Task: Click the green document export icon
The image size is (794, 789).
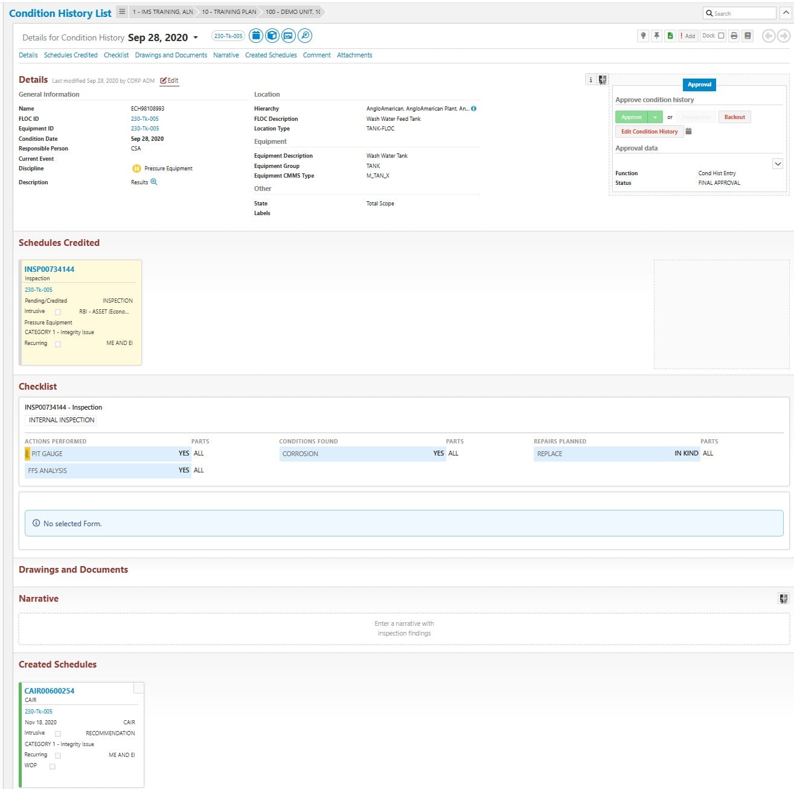Action: [x=670, y=36]
